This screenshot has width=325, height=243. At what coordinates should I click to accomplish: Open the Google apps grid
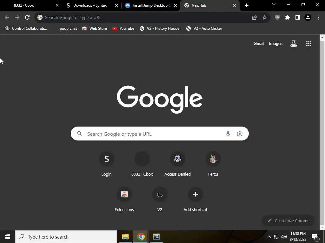[309, 44]
